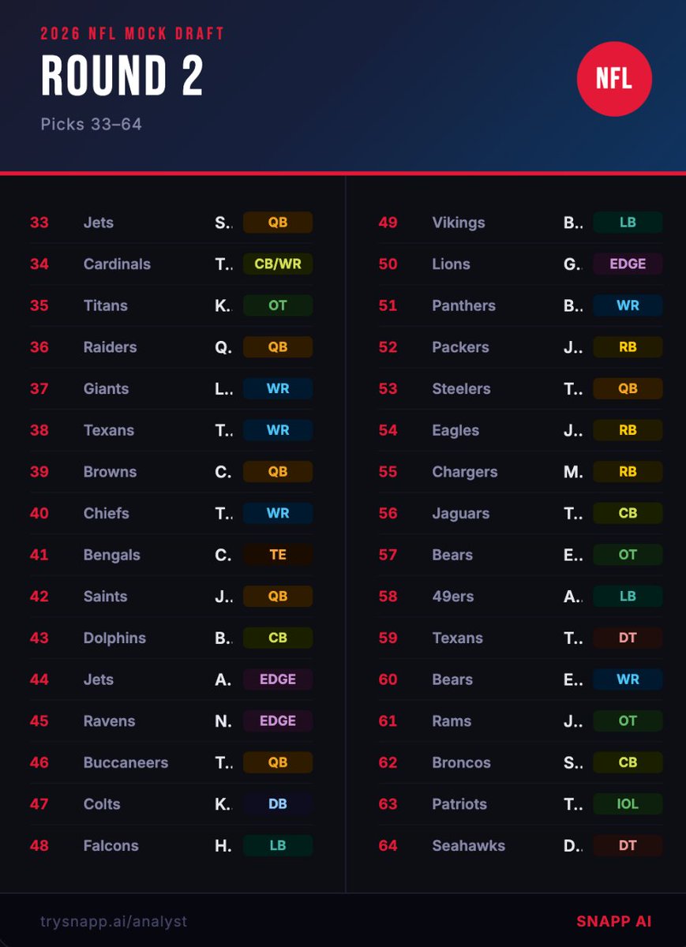Click the IOL position badge

(x=628, y=804)
